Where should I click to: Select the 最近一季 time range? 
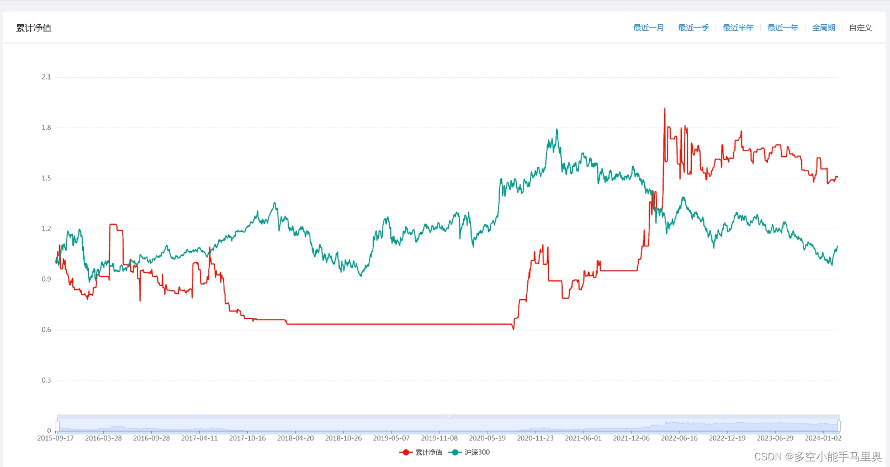pos(693,28)
